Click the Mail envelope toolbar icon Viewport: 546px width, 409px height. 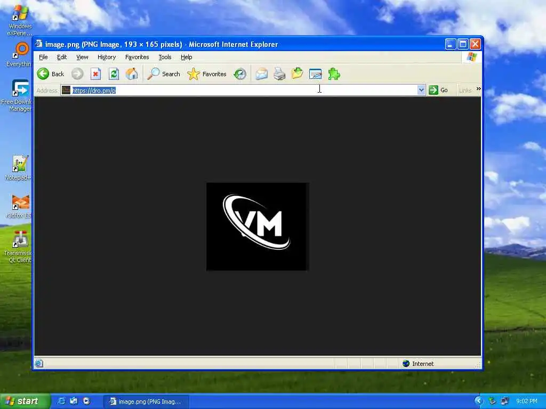261,73
